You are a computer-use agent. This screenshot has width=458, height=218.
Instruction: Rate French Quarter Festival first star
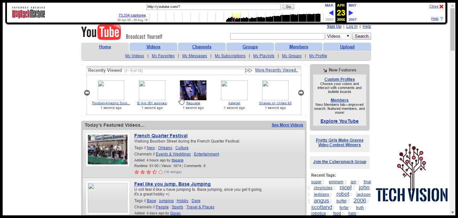click(137, 172)
